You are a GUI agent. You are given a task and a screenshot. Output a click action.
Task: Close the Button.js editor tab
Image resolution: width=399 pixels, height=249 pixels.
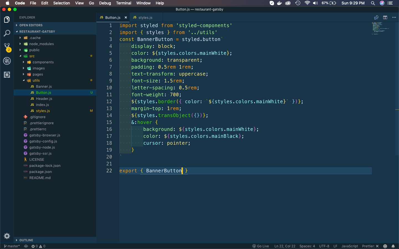126,17
